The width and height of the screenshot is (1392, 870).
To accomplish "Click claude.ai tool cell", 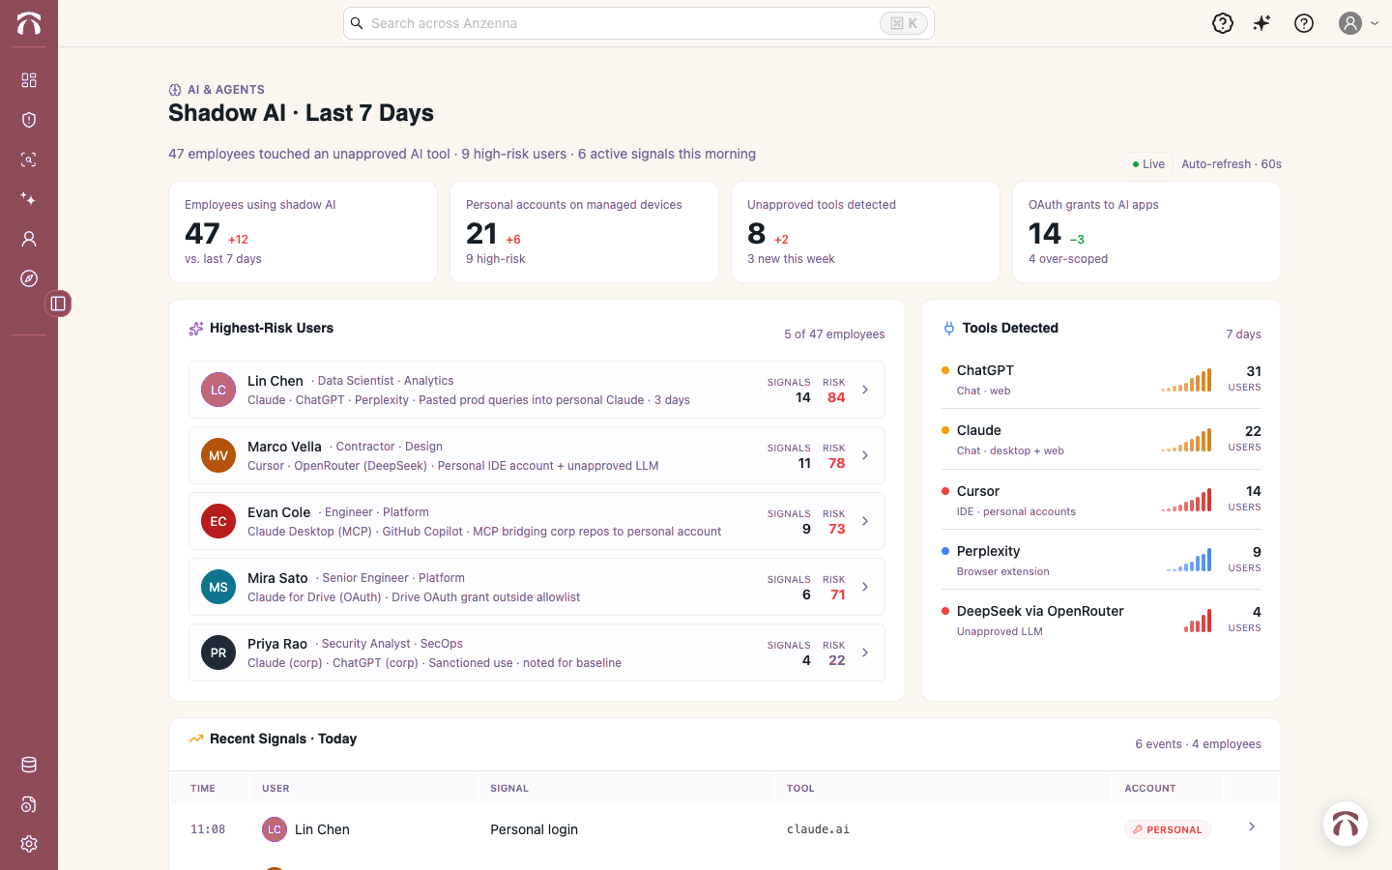I will click(818, 829).
